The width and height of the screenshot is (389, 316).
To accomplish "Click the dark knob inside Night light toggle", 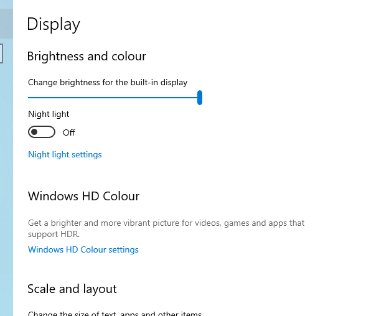I will pyautogui.click(x=35, y=132).
